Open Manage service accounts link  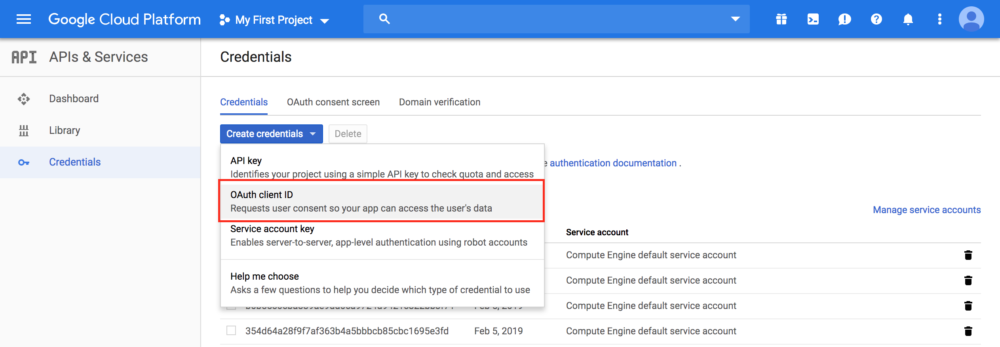click(927, 210)
